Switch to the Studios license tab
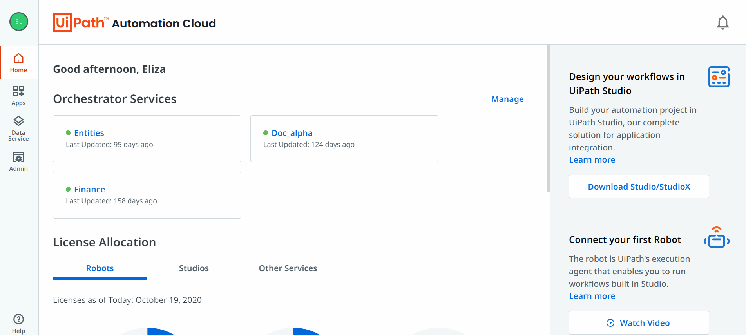 click(x=194, y=268)
